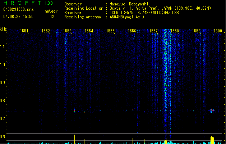The image size is (226, 144).
Task: Click the meteor count value 12
Action: 52,17
